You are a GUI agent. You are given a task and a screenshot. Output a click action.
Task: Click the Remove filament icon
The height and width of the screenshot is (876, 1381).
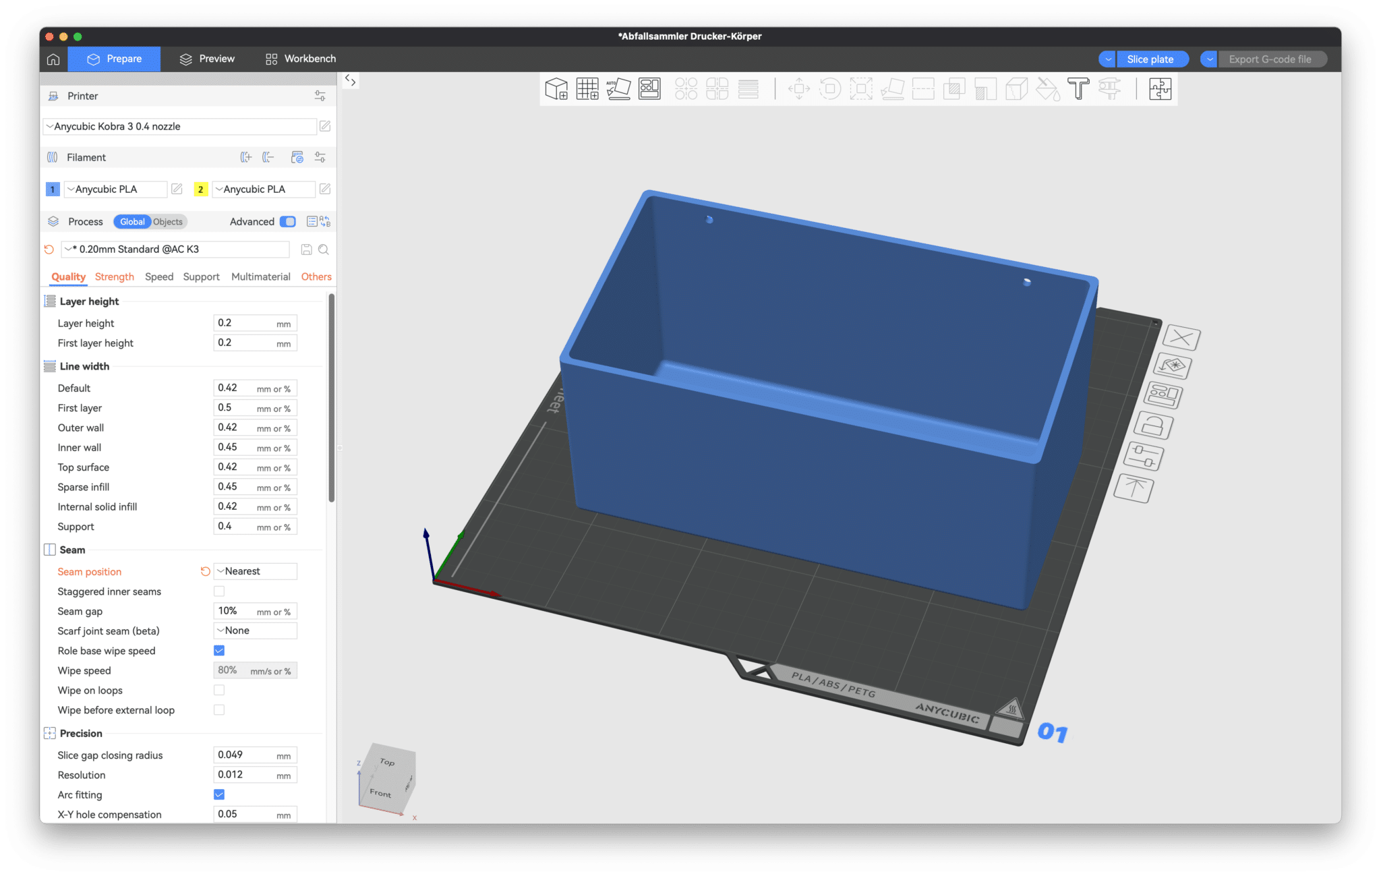268,157
